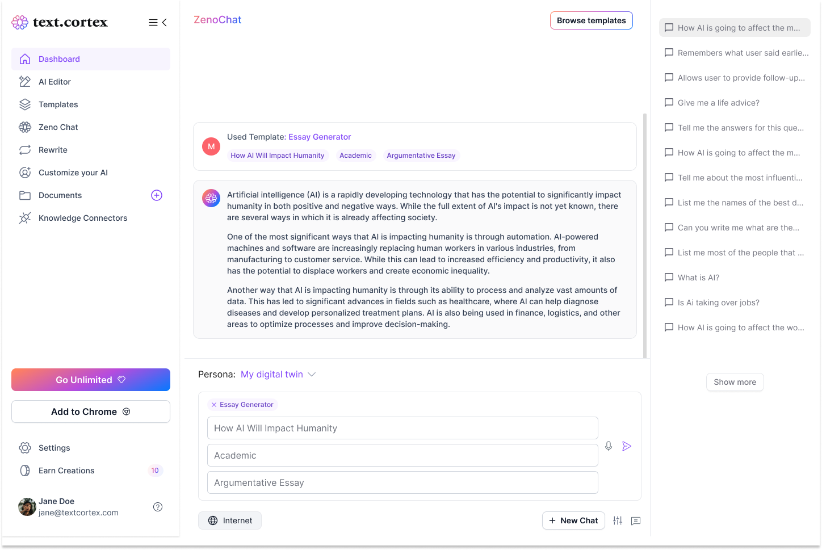Click the microphone voice input icon
Image resolution: width=822 pixels, height=550 pixels.
pos(609,446)
